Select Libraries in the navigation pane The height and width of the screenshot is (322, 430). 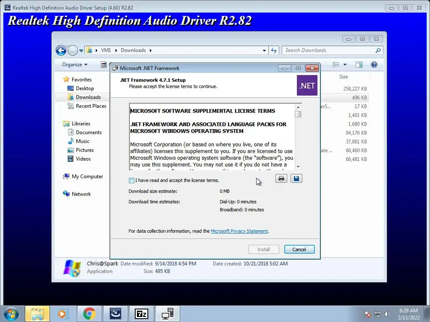pyautogui.click(x=81, y=124)
